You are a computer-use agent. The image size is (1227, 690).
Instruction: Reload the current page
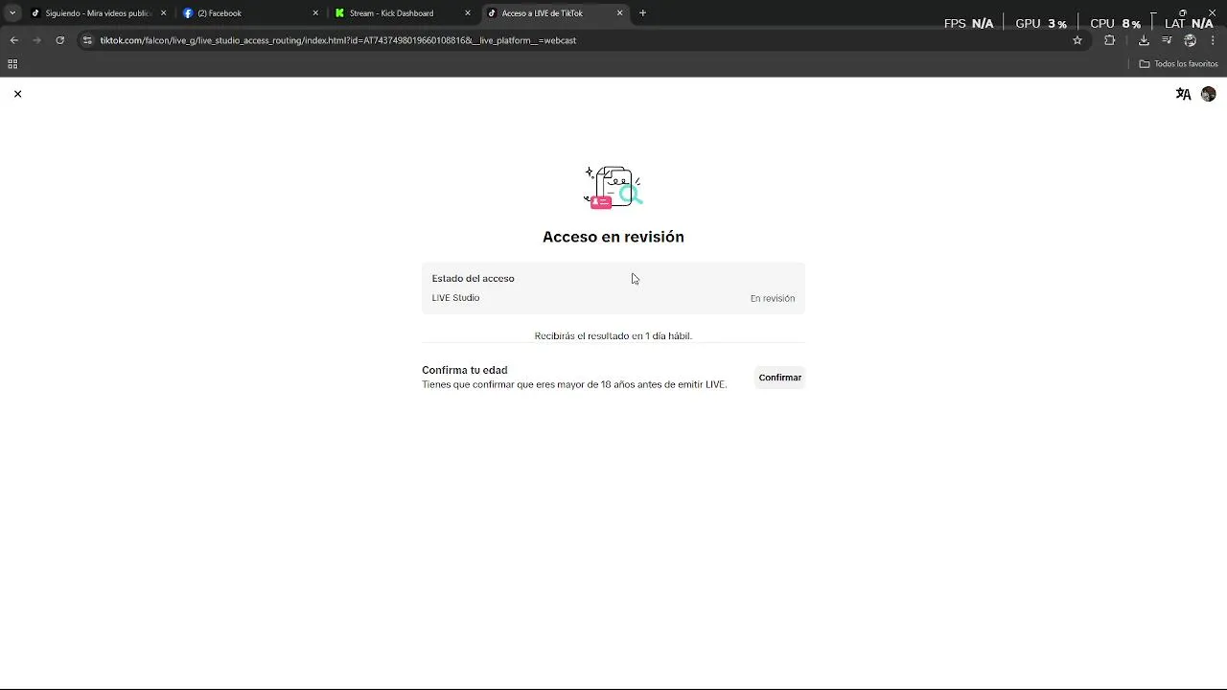coord(59,40)
